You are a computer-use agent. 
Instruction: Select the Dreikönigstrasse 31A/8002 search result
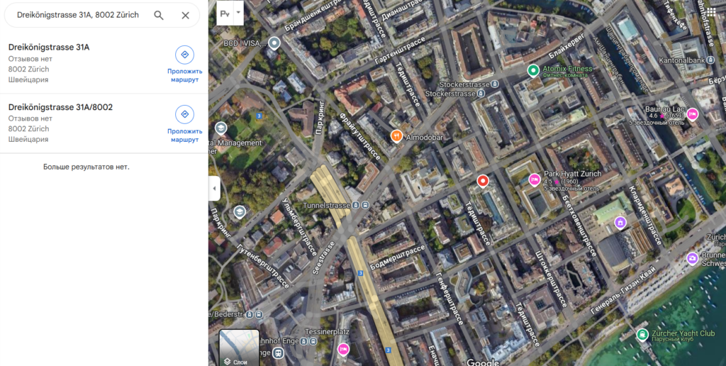60,107
